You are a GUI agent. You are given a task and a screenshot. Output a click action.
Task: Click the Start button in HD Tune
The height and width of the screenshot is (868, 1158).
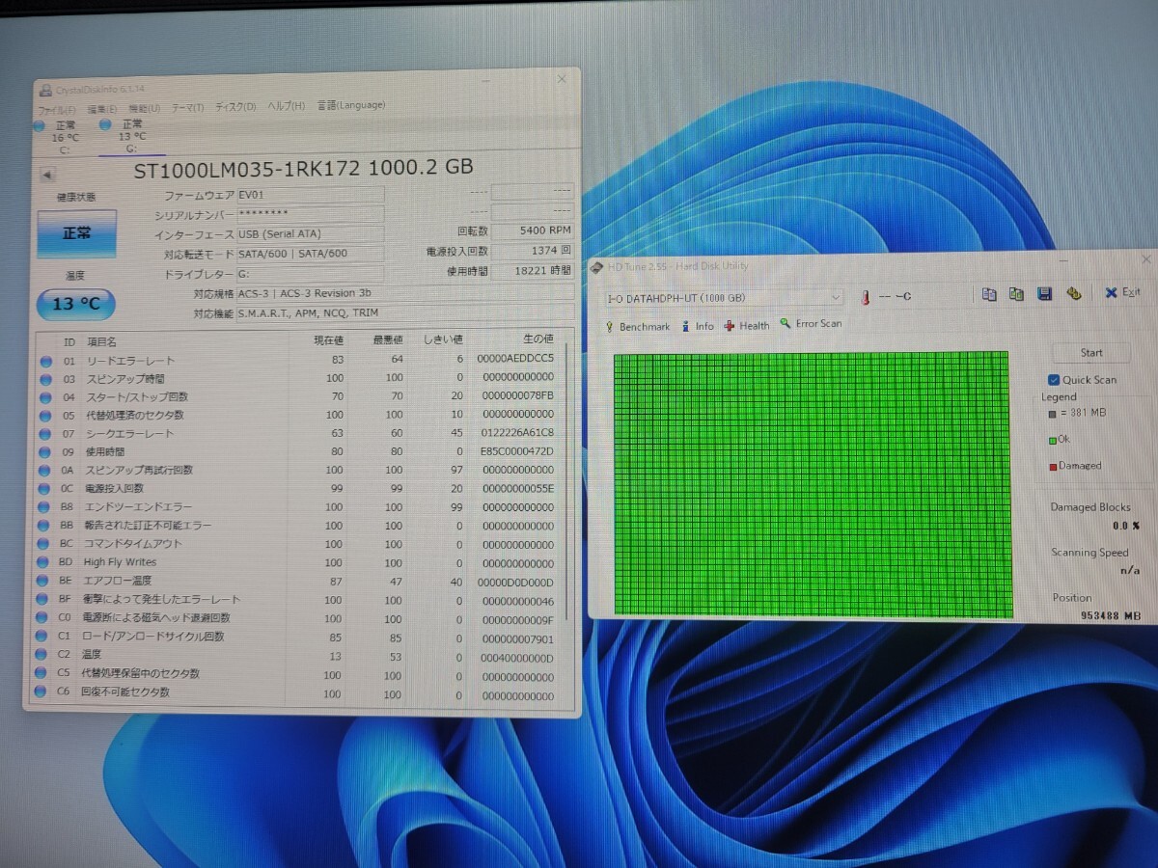pos(1091,353)
